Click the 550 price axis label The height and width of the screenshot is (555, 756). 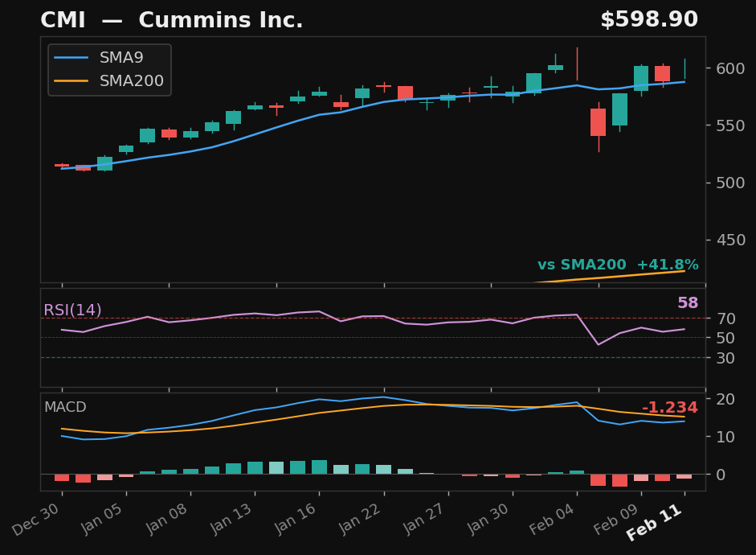click(x=730, y=125)
